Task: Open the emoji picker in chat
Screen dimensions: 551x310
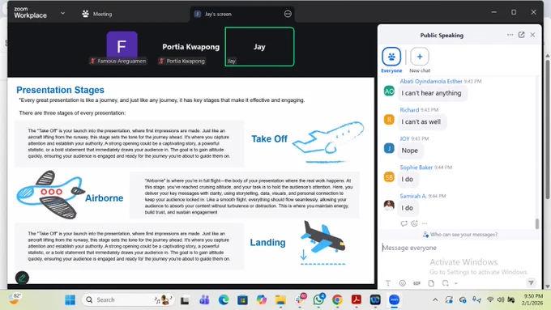Action: (403, 283)
